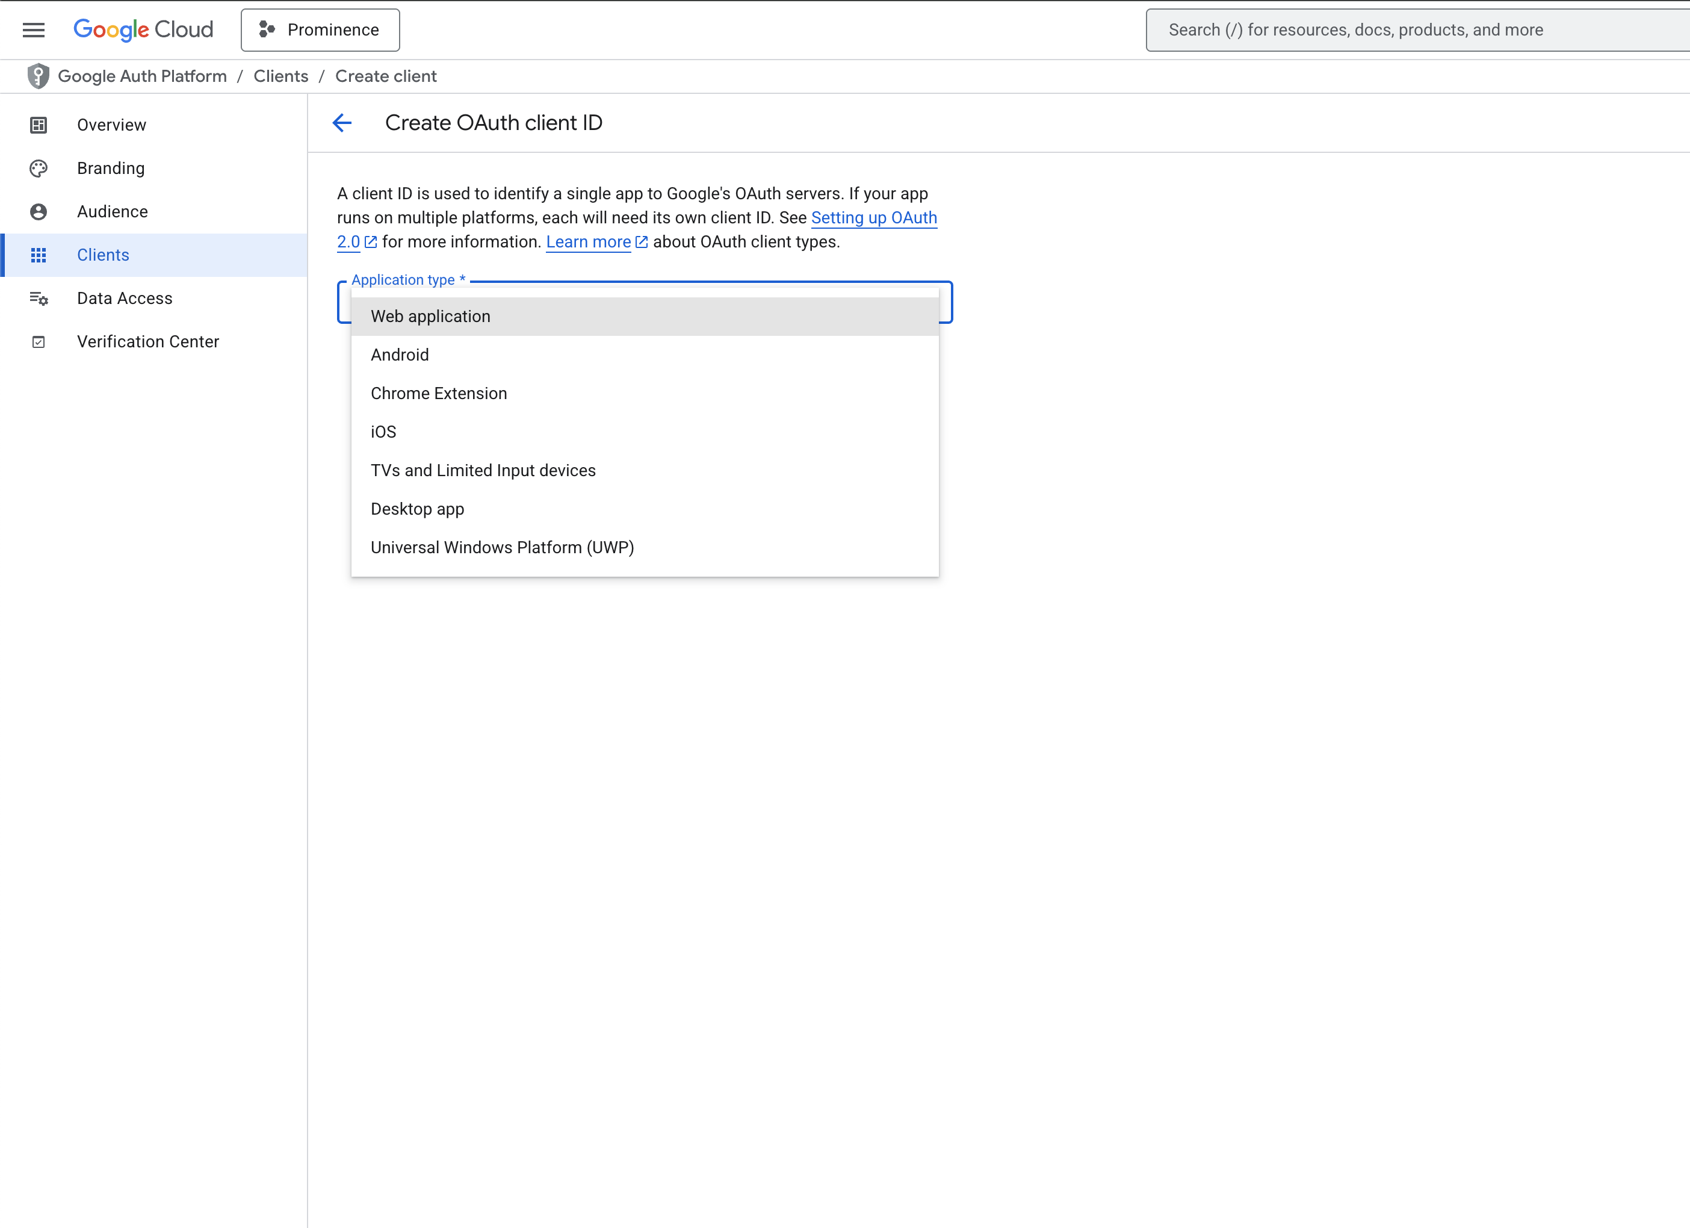Viewport: 1690px width, 1228px height.
Task: Choose Desktop app application type
Action: pos(645,509)
